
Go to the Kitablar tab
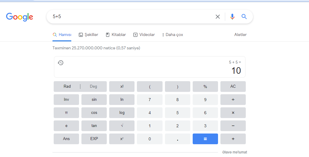pos(116,35)
